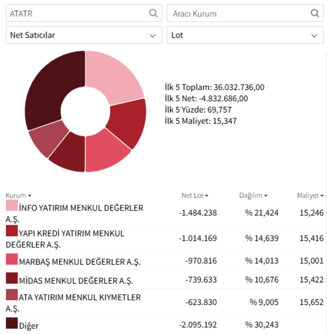Image resolution: width=327 pixels, height=334 pixels.
Task: Click İlk 5 Toplam summary text
Action: click(214, 87)
